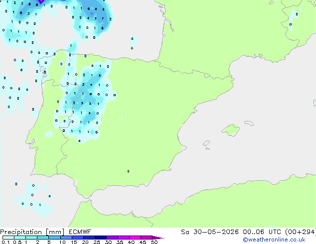This screenshot has height=244, width=316.
Task: Pick the 20–25 mm dark blue legend swatch
Action: tap(89, 238)
